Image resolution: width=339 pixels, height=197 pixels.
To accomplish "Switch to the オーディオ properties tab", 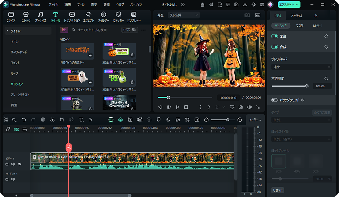I will click(x=297, y=15).
